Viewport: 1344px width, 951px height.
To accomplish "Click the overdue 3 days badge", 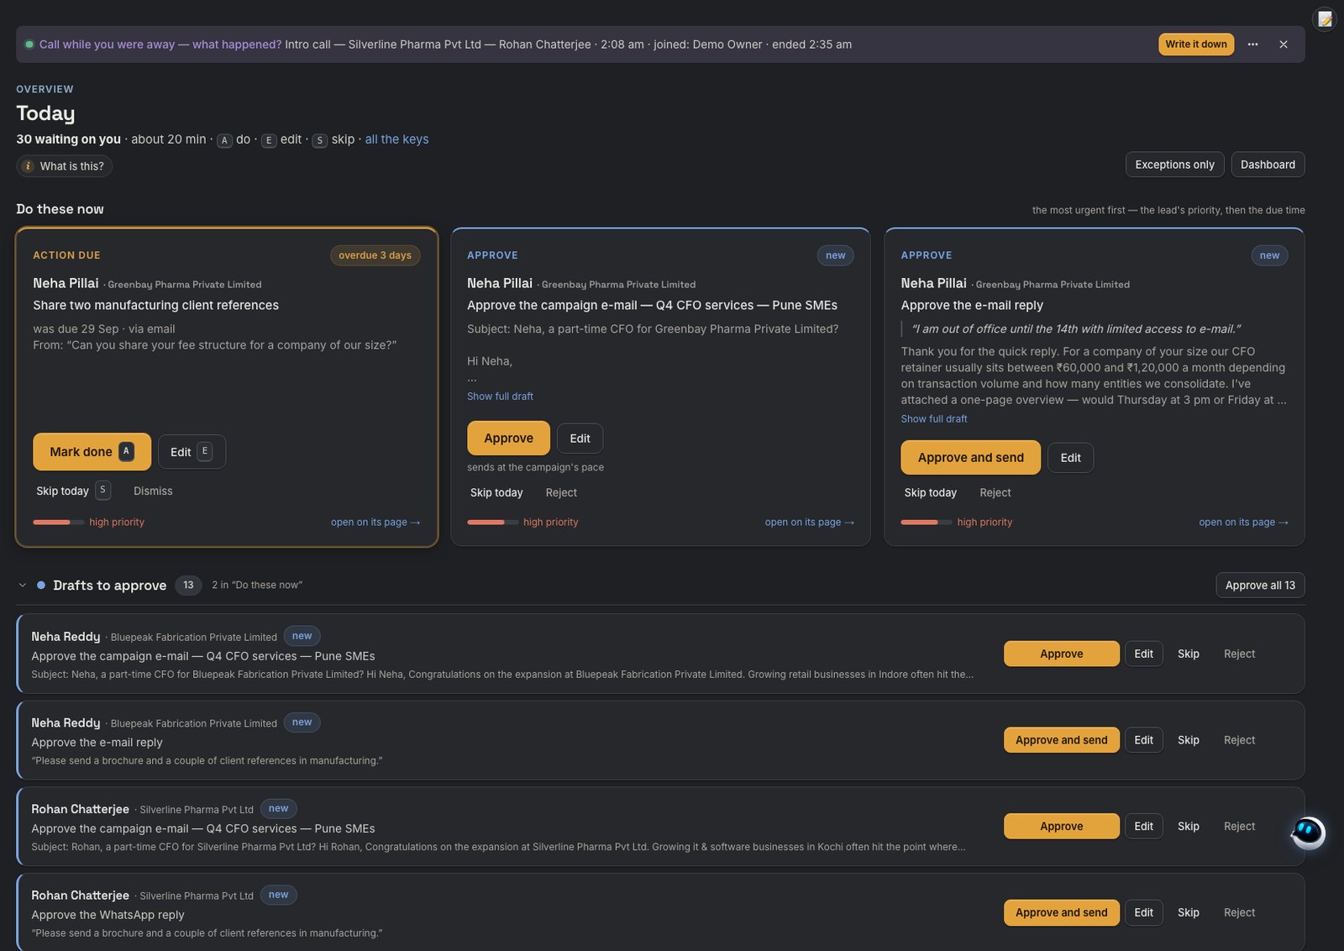I will 375,255.
